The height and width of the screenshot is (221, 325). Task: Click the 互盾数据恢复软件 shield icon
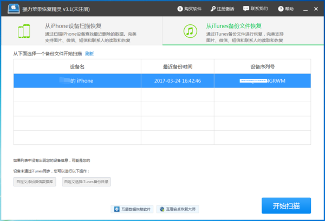(117, 209)
